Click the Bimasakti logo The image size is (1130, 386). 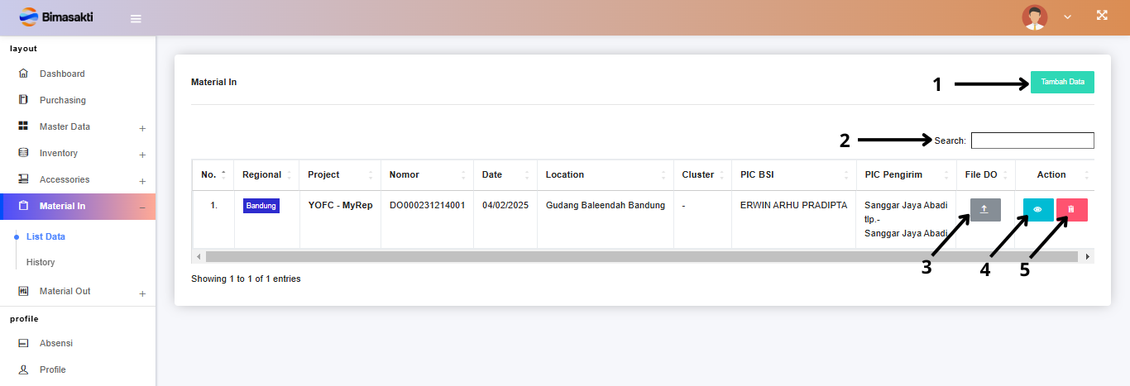pyautogui.click(x=56, y=17)
